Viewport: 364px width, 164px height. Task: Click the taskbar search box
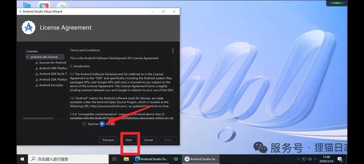coord(68,159)
